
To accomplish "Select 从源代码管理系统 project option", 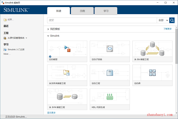I will coord(16,38).
